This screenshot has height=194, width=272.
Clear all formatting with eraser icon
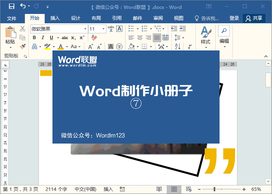coord(94,38)
